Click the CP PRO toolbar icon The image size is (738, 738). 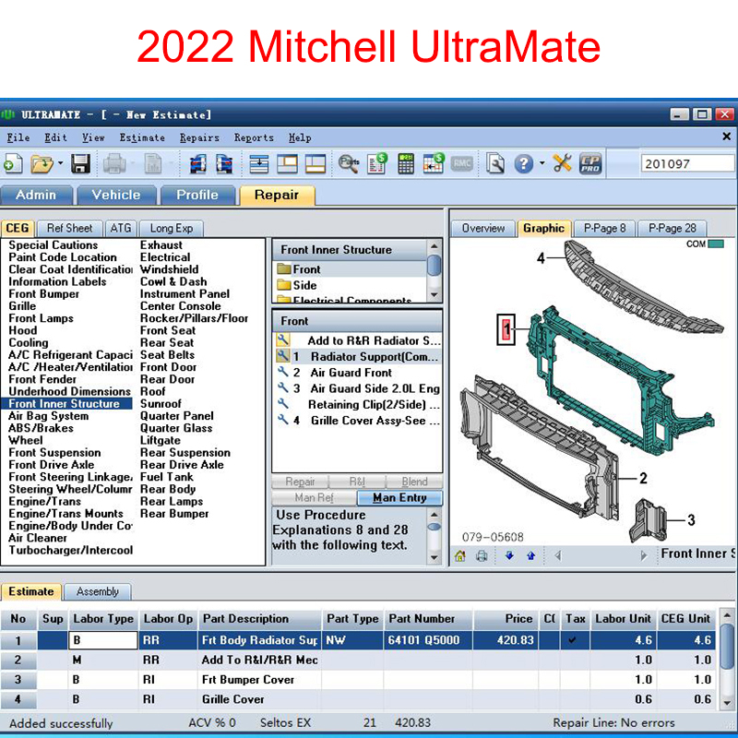click(590, 164)
